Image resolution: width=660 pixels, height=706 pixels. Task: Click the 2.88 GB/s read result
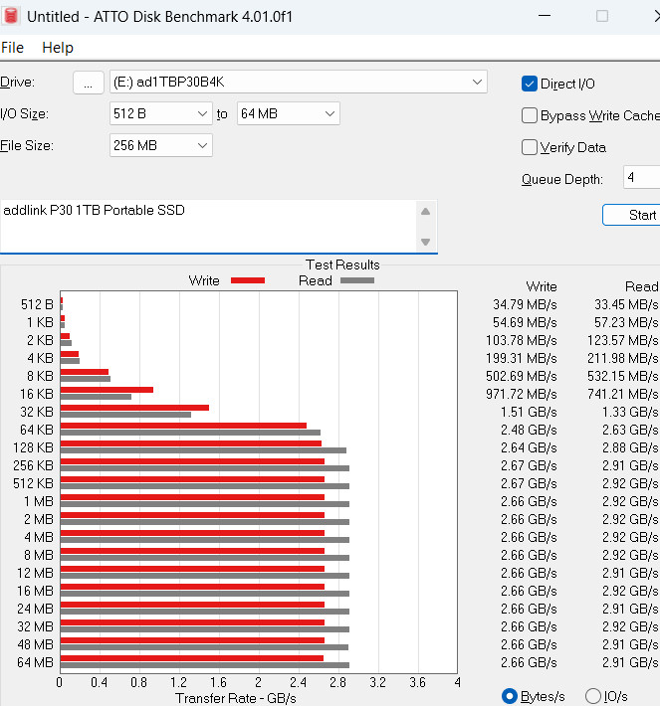click(x=630, y=448)
